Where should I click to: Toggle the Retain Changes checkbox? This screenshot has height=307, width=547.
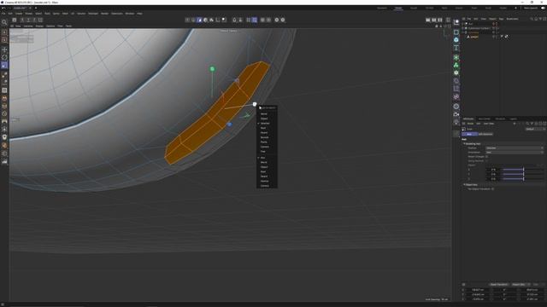pos(486,157)
